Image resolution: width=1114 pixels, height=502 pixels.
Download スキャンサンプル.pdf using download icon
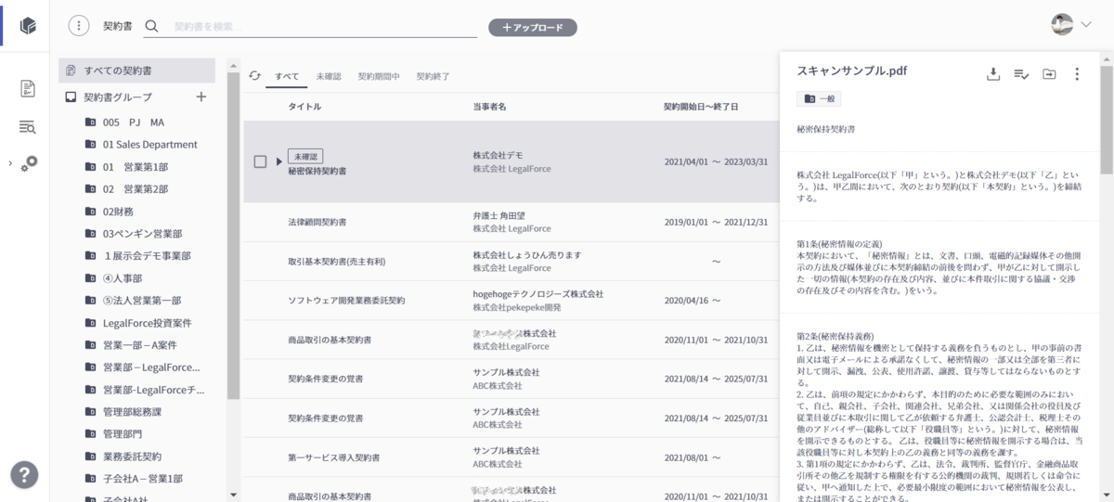[x=993, y=74]
